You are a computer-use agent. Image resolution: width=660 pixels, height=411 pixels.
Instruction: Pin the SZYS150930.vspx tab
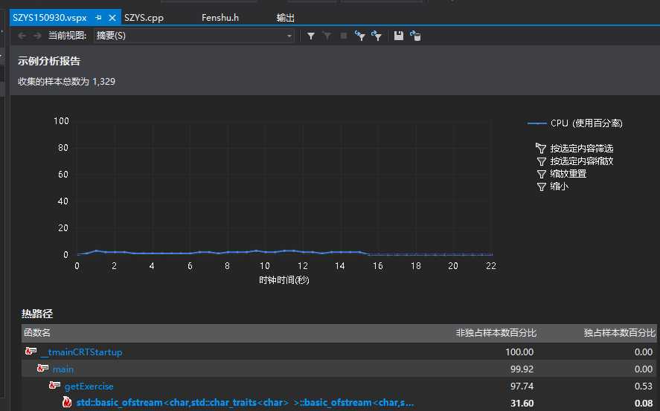pos(99,18)
